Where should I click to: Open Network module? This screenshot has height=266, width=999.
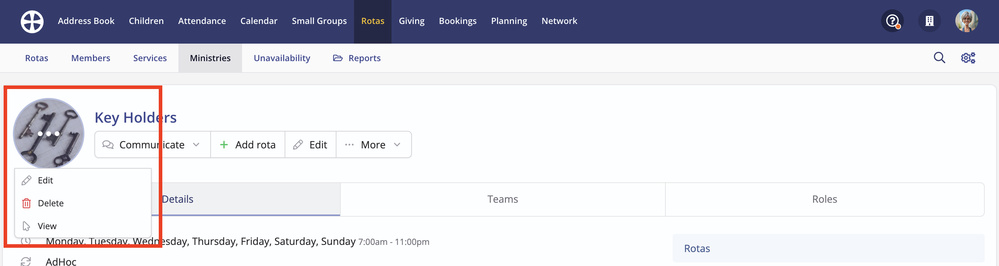(x=559, y=21)
